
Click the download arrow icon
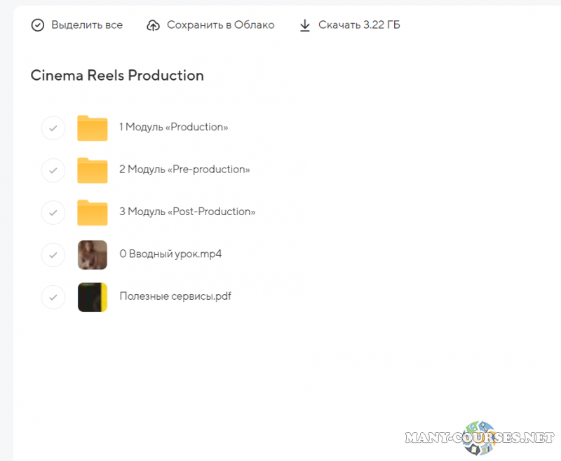pos(304,25)
